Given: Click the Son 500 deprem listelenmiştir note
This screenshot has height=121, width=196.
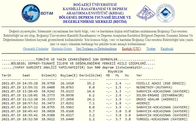Looking at the screenshot, I should [114, 67].
